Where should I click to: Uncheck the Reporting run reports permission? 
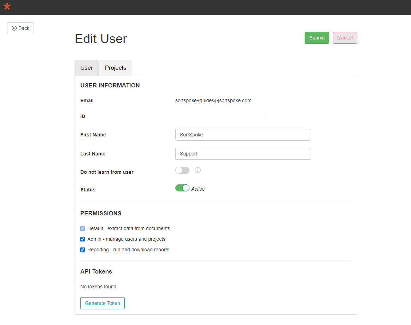(82, 250)
